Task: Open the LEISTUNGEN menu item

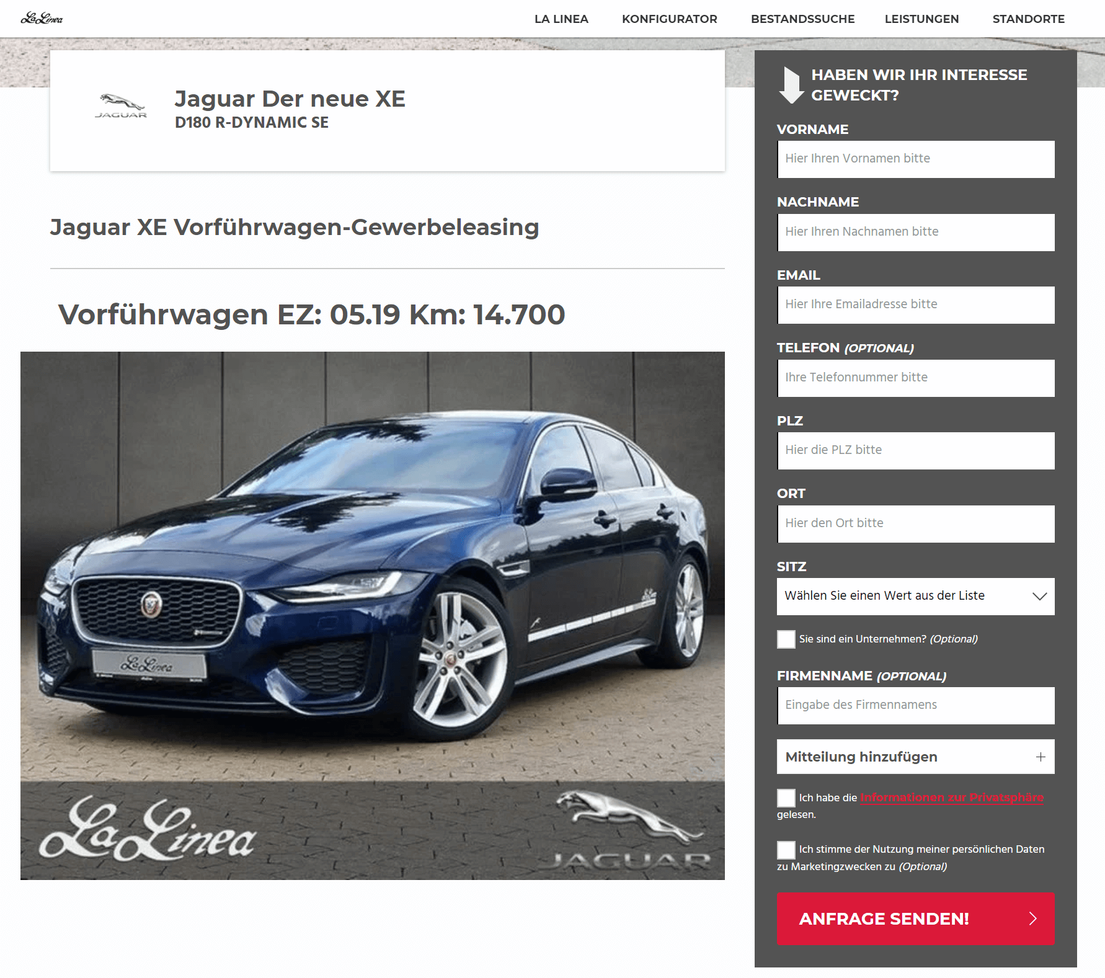Action: tap(921, 19)
